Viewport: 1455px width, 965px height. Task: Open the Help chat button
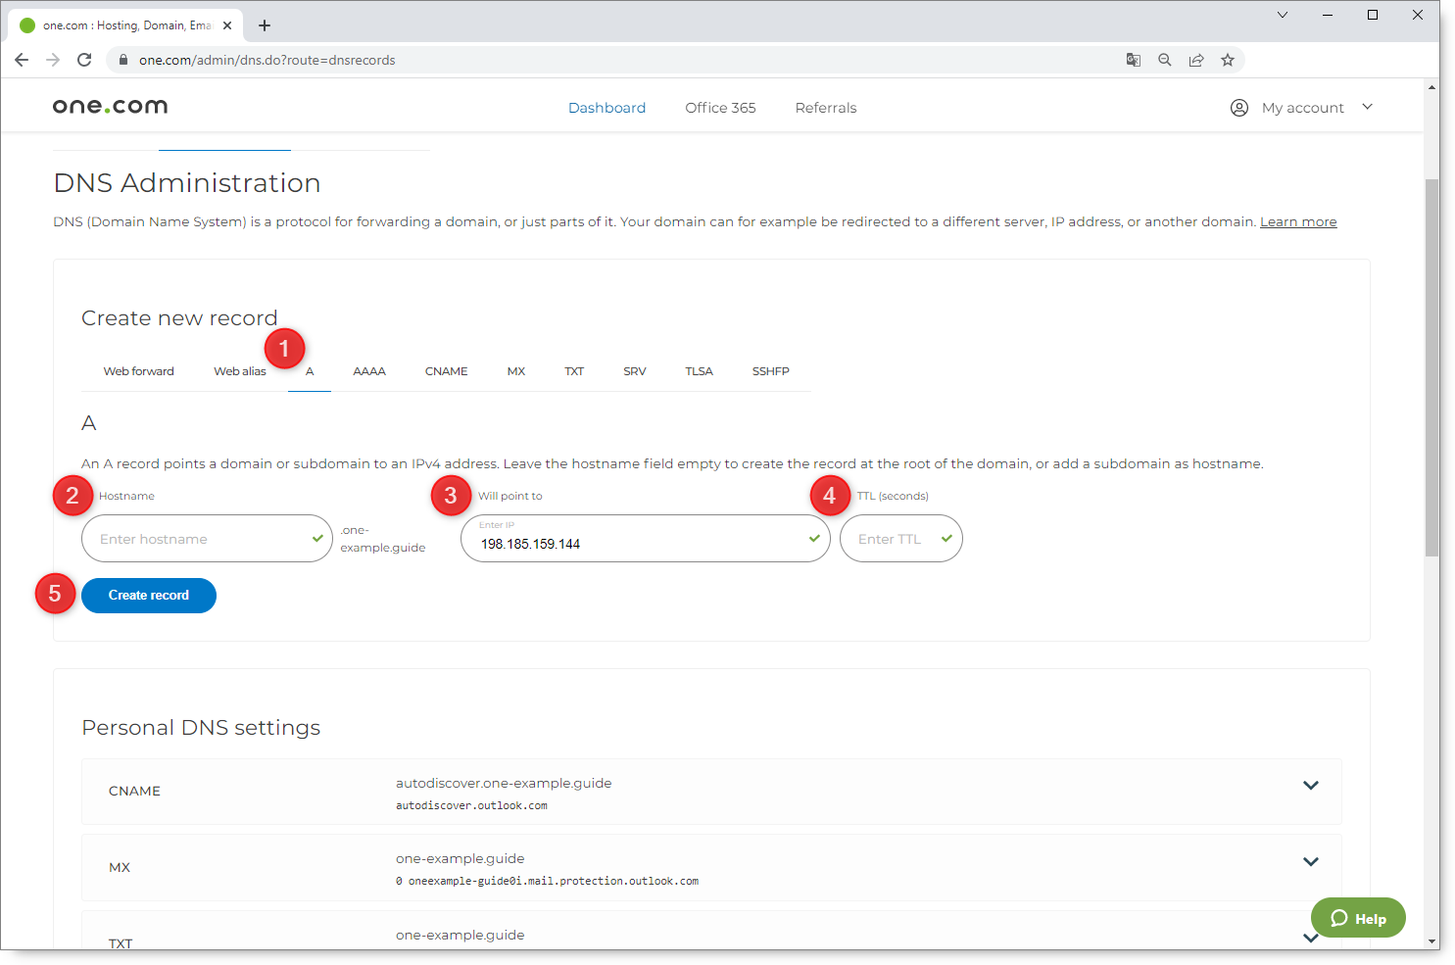(x=1358, y=918)
